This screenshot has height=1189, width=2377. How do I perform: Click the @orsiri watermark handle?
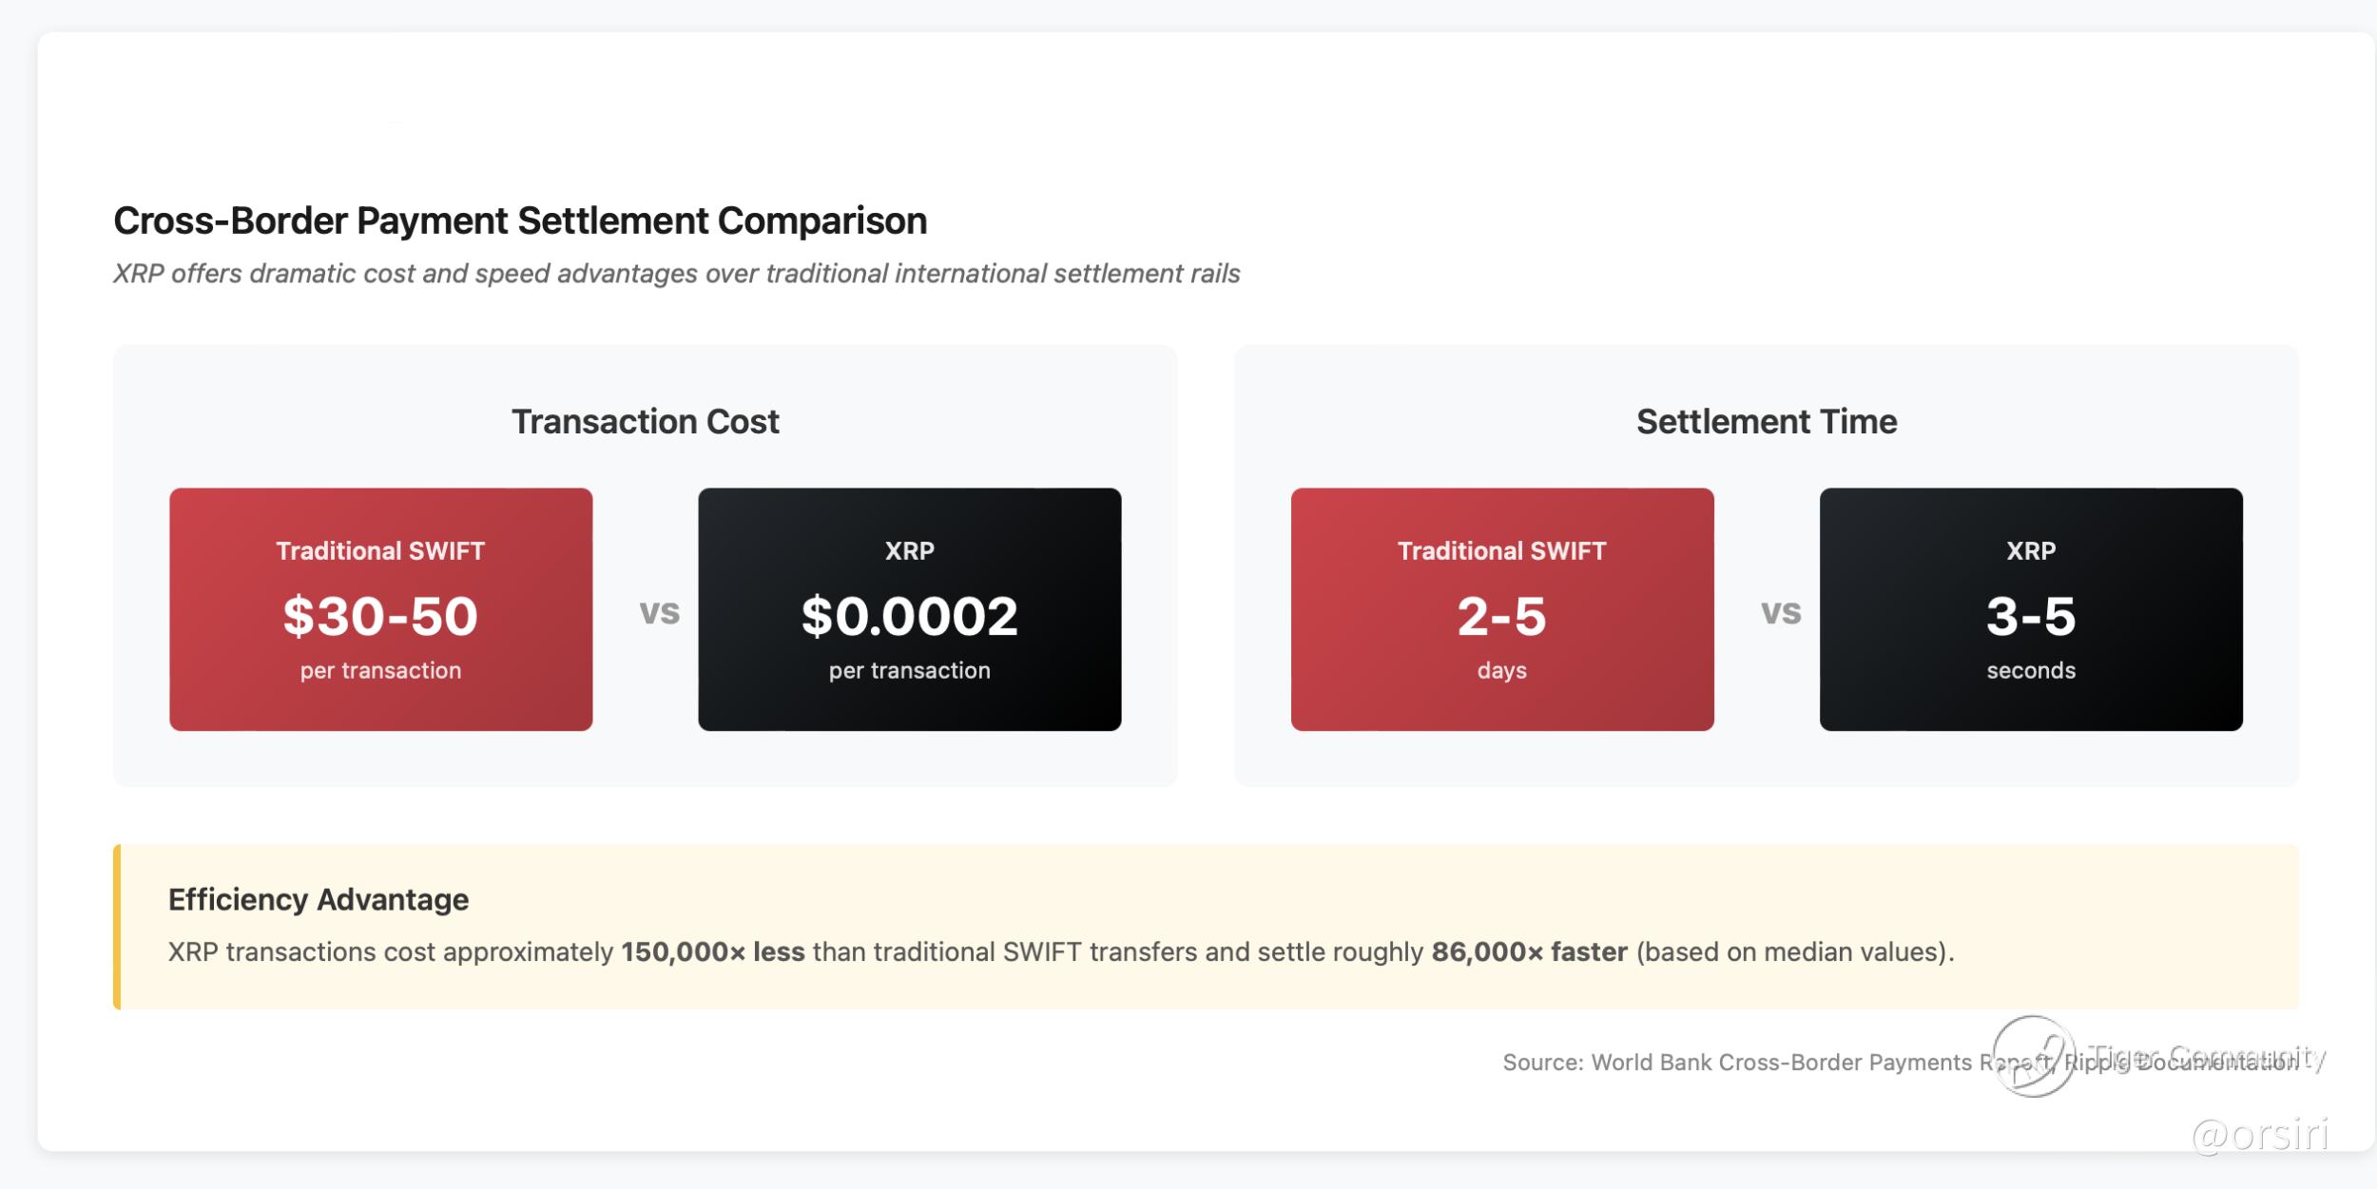coord(2260,1134)
